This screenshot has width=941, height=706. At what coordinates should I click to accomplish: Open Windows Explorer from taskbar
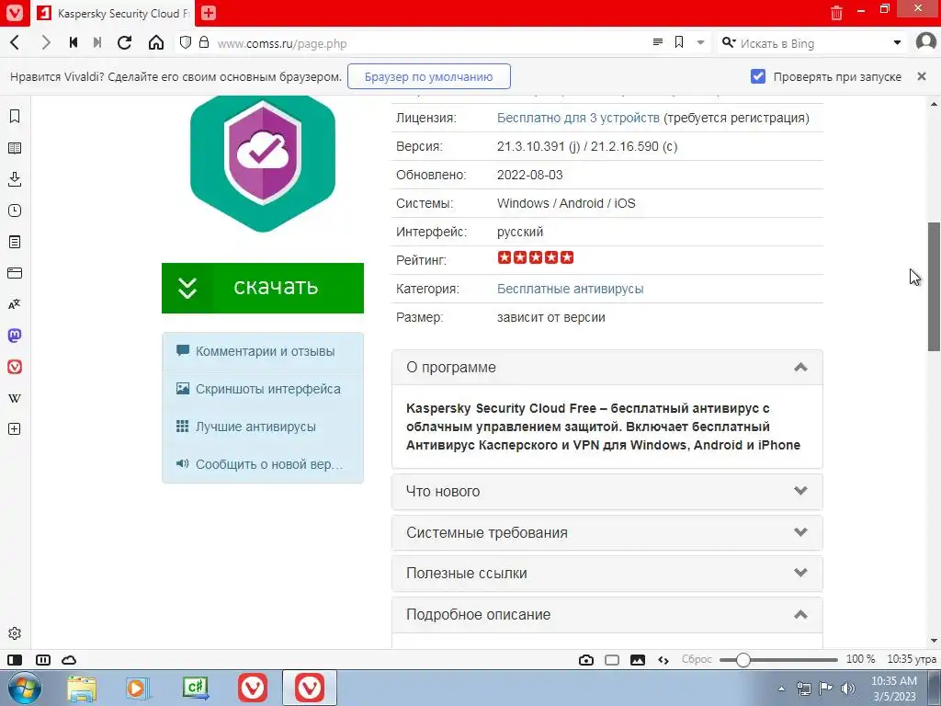pos(82,689)
